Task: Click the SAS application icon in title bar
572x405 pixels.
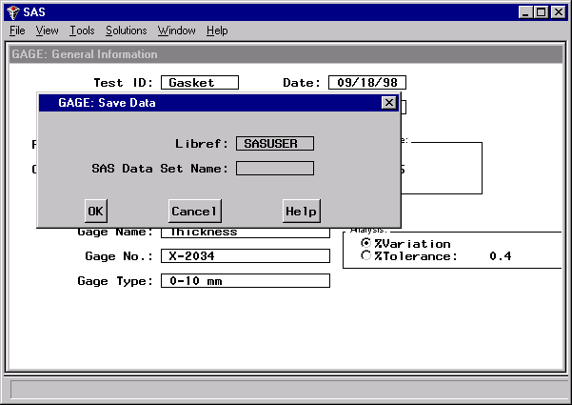Action: point(13,12)
